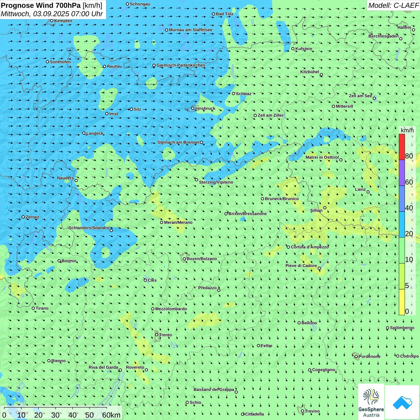Click the 'km/h' heading above the legend
Viewport: 420px width, 420px height.
407,130
